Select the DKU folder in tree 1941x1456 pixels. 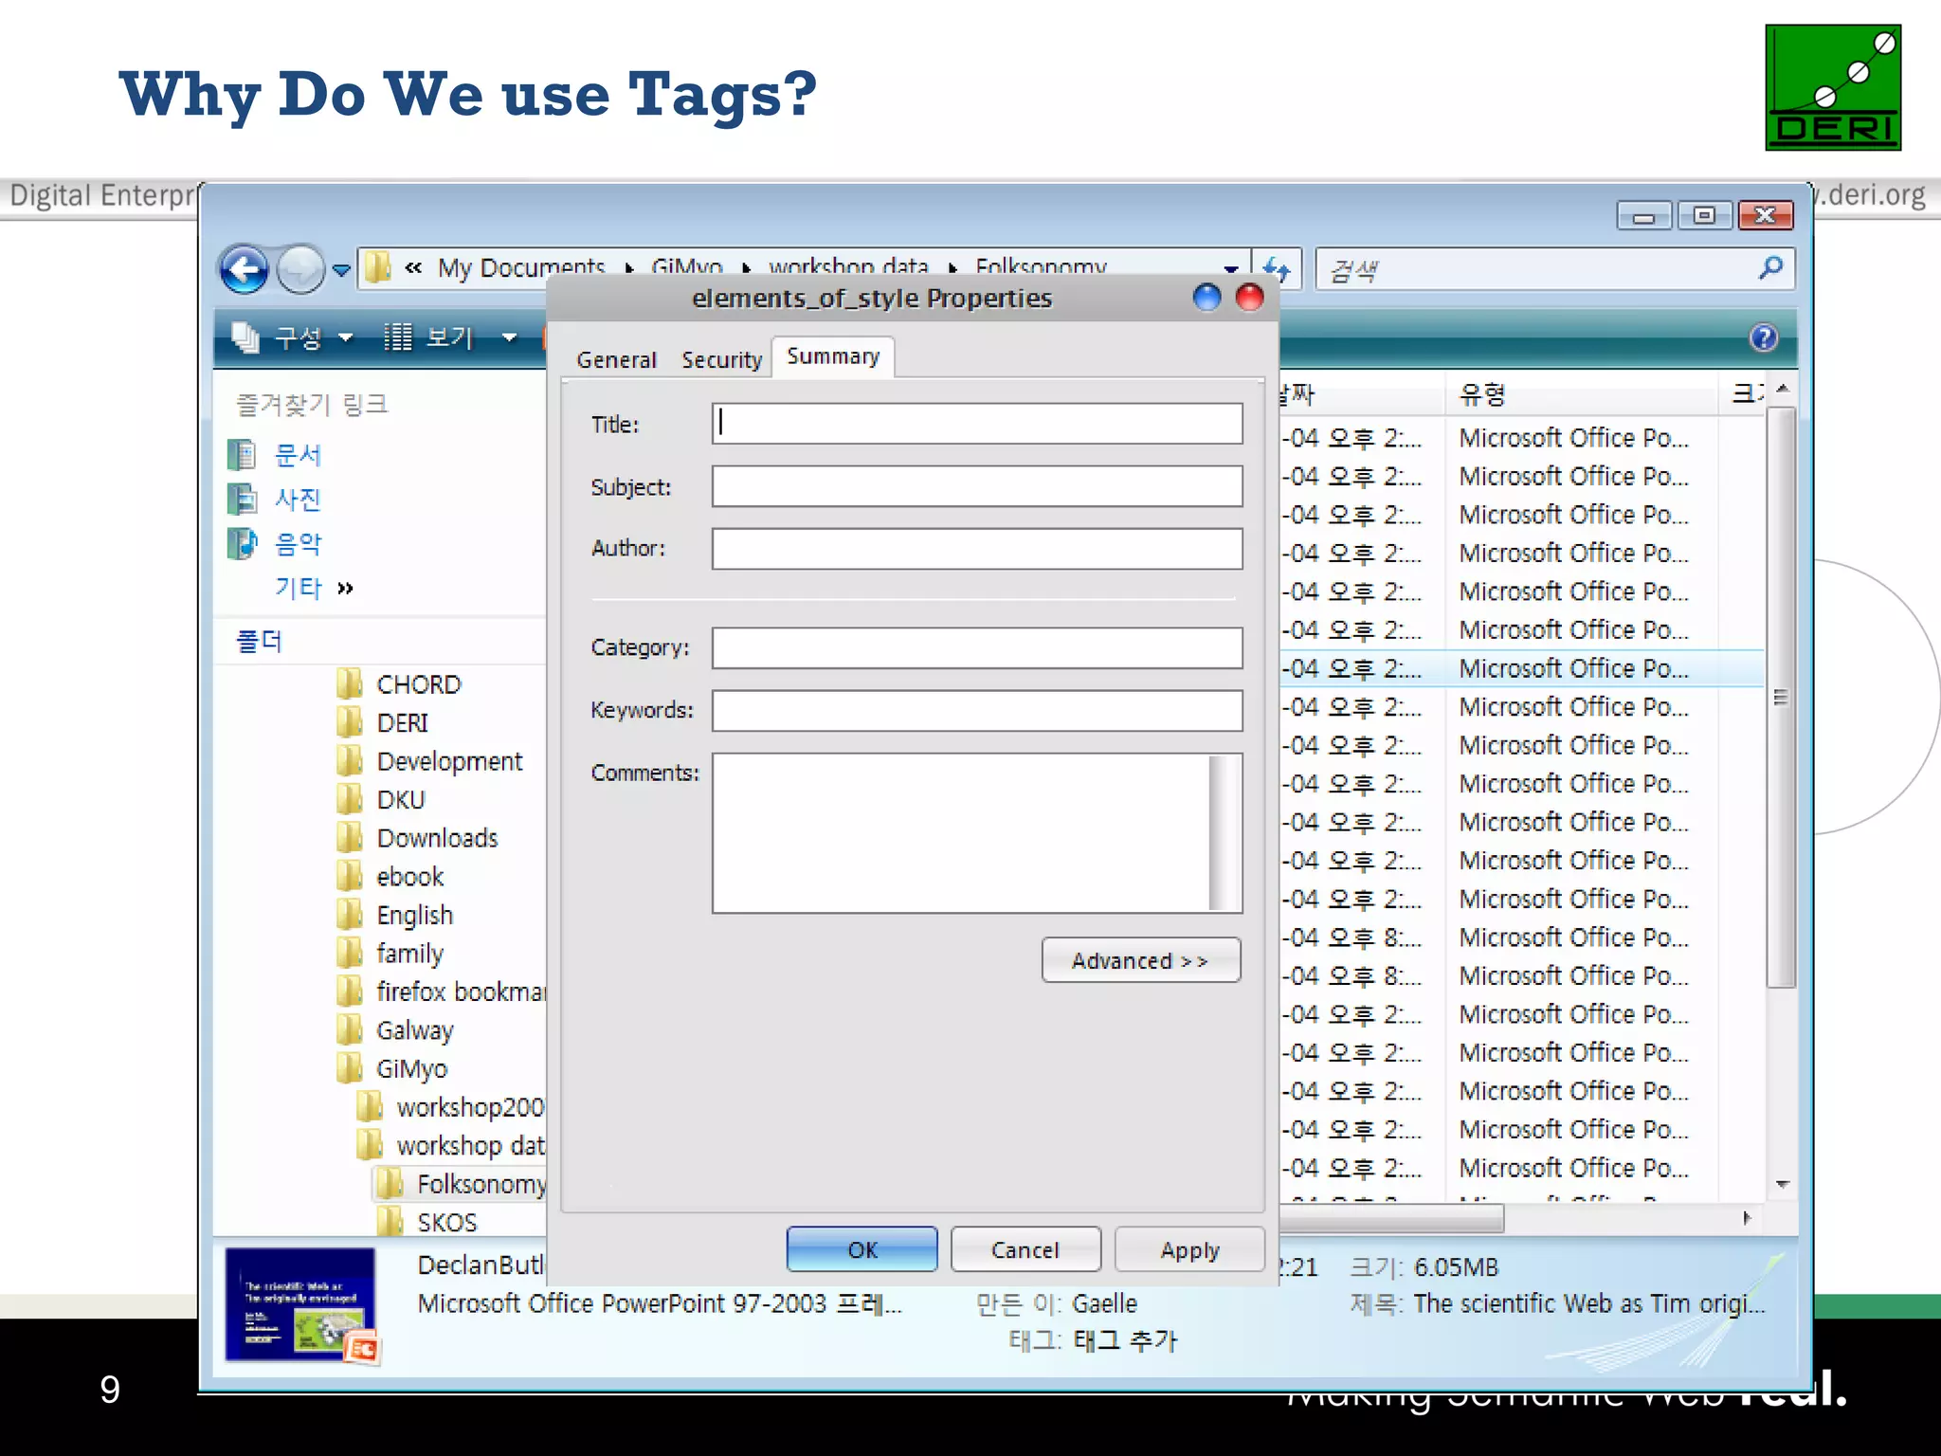382,800
